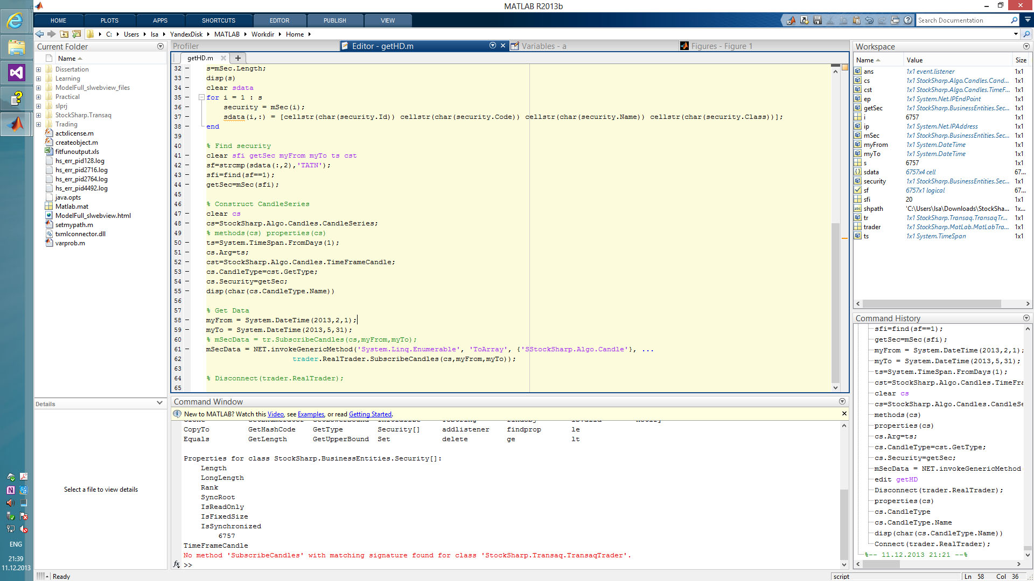Open Command Window actions menu

point(842,401)
